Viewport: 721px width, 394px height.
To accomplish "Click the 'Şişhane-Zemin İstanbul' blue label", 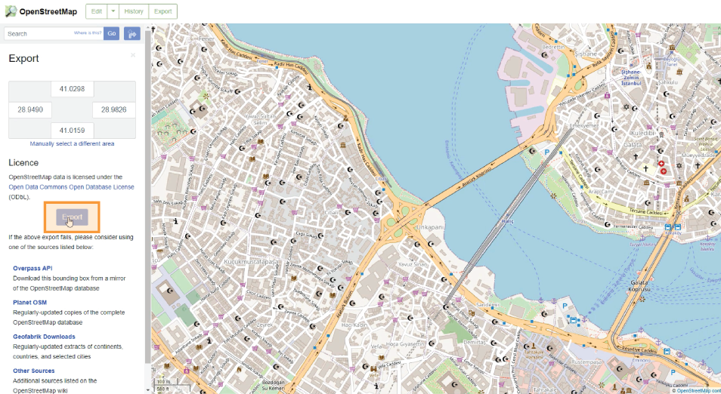I will (x=631, y=78).
